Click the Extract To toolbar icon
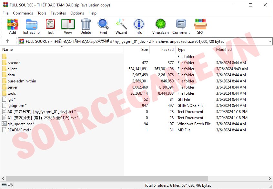This screenshot has height=189, width=273. coord(31,26)
